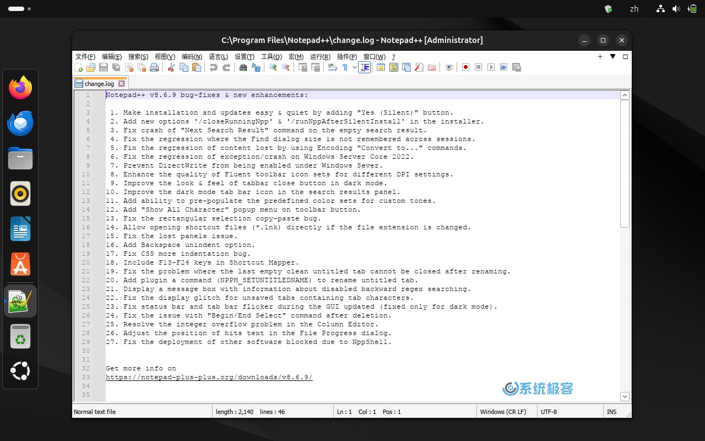Open the 搜索(S) menu
Image resolution: width=705 pixels, height=441 pixels.
pos(138,57)
